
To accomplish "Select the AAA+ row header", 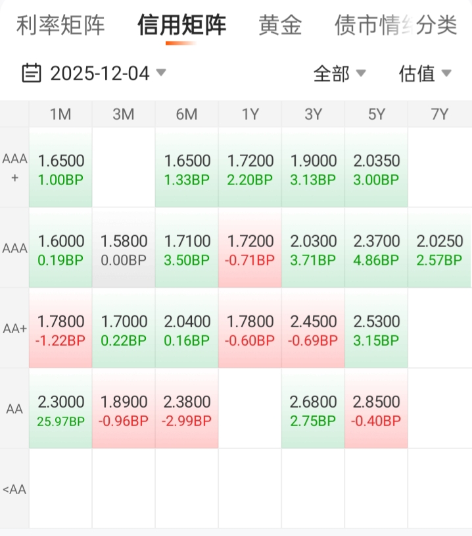I will pyautogui.click(x=14, y=168).
